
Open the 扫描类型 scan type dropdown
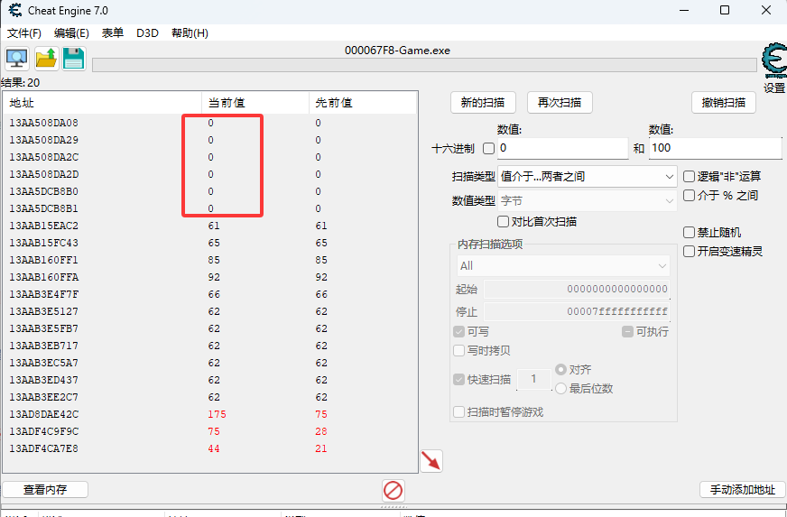pyautogui.click(x=588, y=177)
